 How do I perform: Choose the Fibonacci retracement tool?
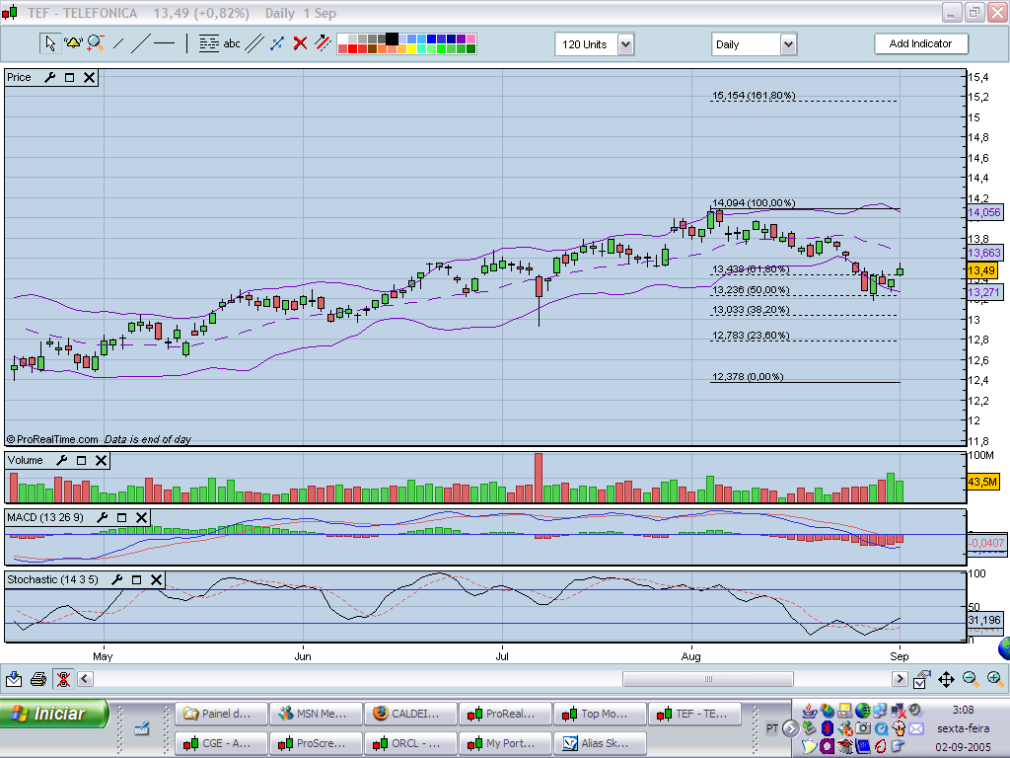coord(208,43)
